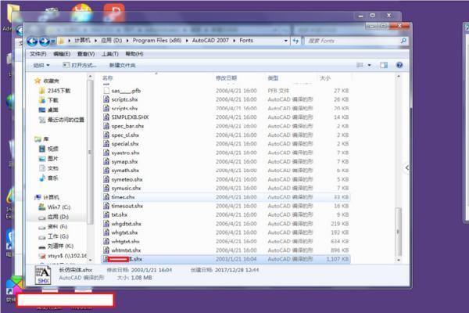Select 资料 (F:) drive
Viewport: 469px width, 313px height.
(57, 227)
